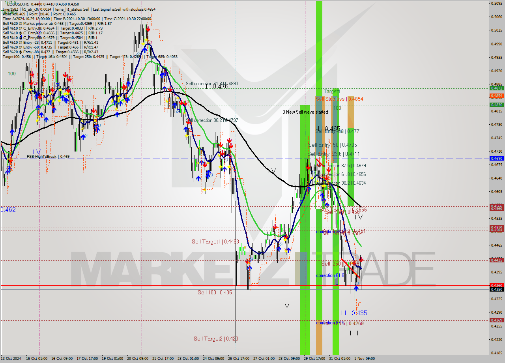Click the 'Sell correction 61.8 | 0.4893' label
505x363 pixels.
212,84
